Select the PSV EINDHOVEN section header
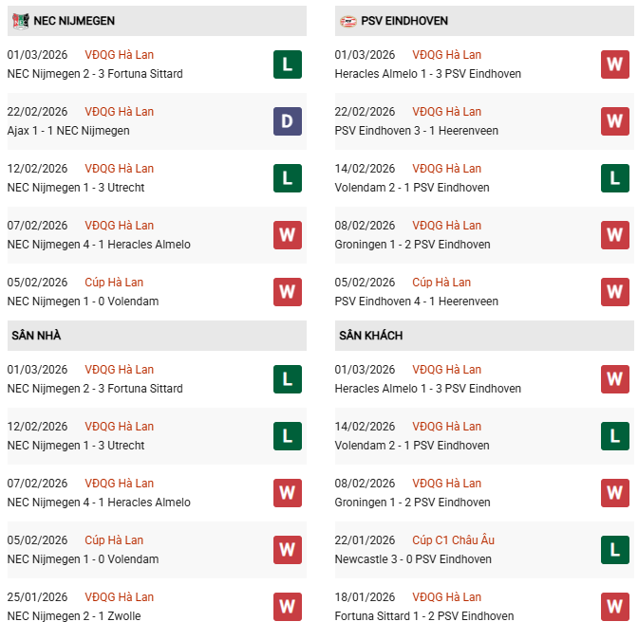This screenshot has height=640, width=638. pos(404,21)
